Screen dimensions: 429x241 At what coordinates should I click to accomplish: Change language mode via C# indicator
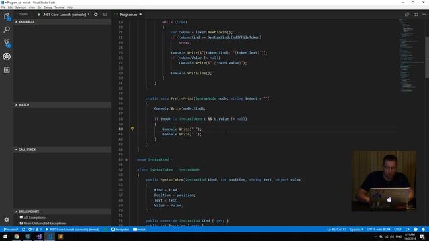(408, 229)
